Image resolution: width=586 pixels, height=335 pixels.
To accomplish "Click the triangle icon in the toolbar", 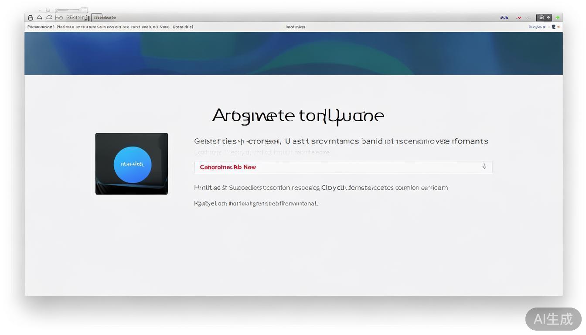I will (39, 17).
